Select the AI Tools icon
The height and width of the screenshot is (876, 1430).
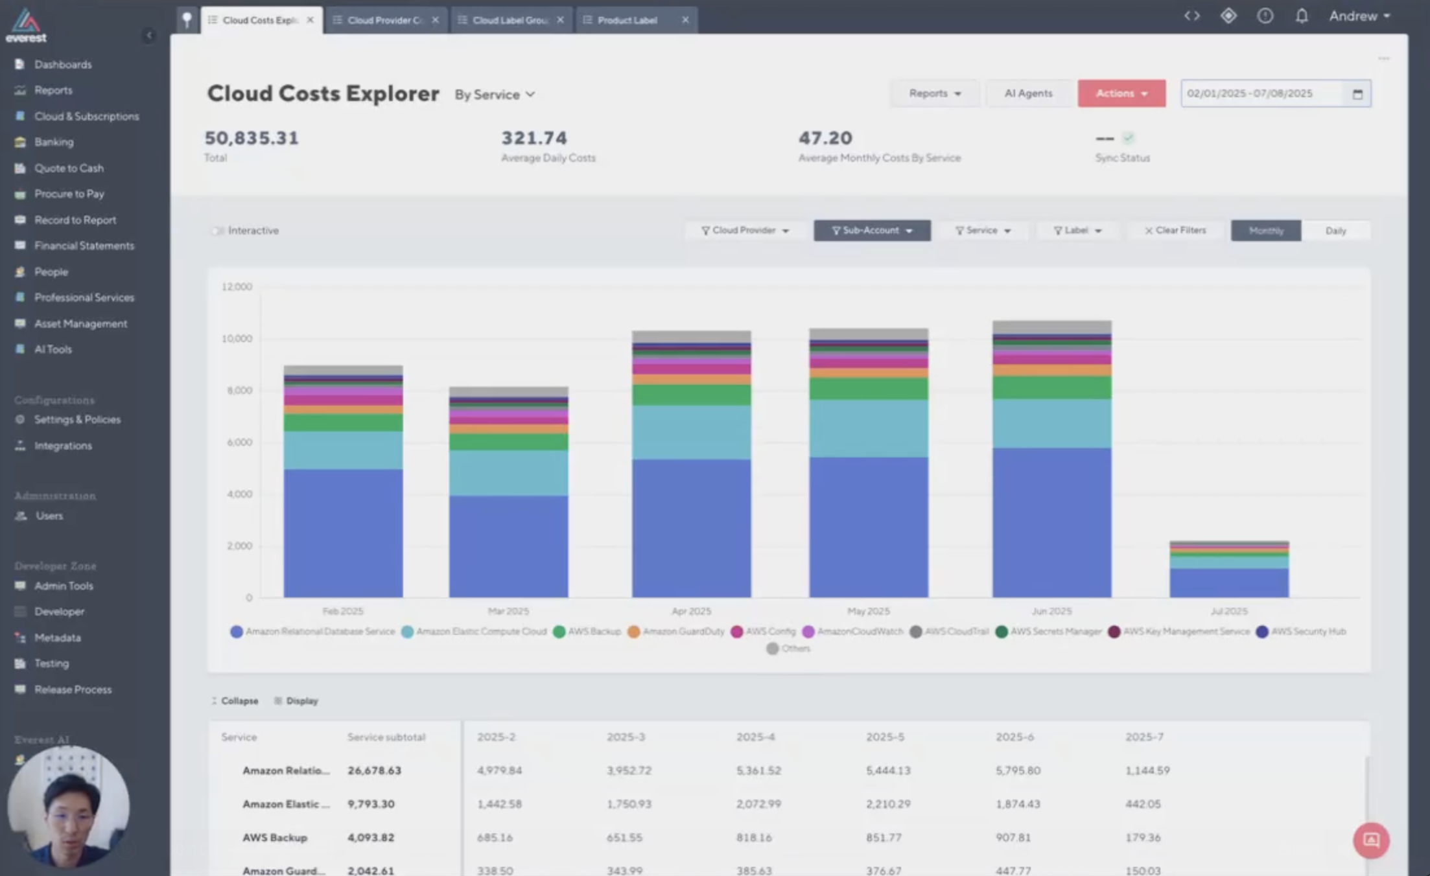pyautogui.click(x=20, y=349)
